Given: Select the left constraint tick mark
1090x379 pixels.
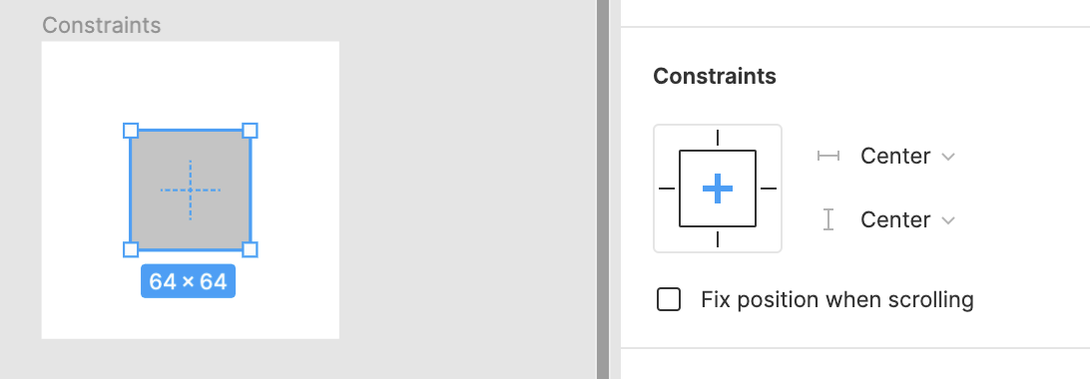Looking at the screenshot, I should pos(667,189).
